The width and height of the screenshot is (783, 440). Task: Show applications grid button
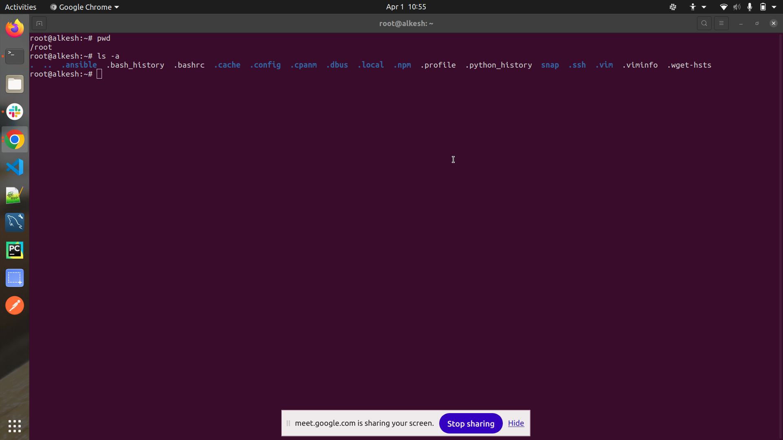(x=15, y=426)
